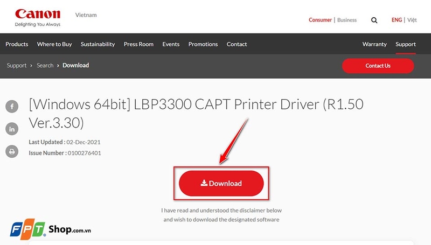
Task: Share the page on Facebook
Action: pyautogui.click(x=12, y=106)
